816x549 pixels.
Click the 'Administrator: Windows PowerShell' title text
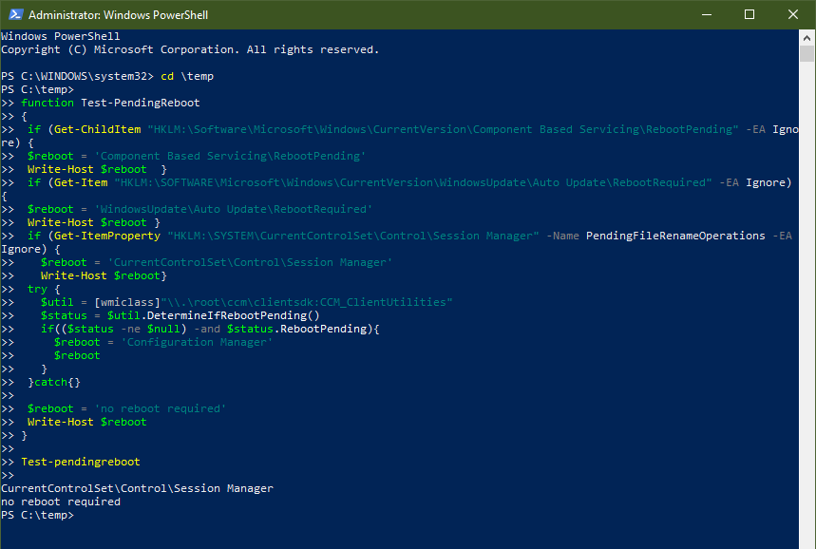tap(118, 15)
